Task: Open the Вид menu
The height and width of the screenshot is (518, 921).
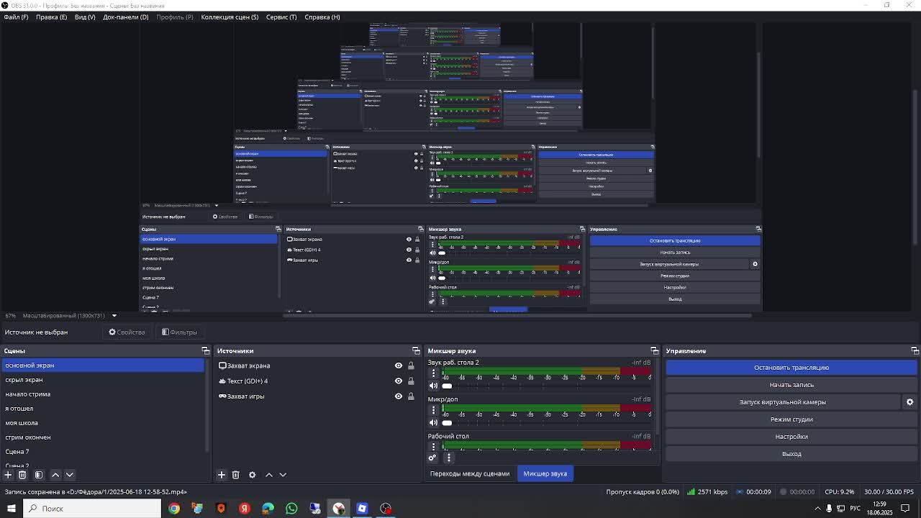Action: point(85,17)
